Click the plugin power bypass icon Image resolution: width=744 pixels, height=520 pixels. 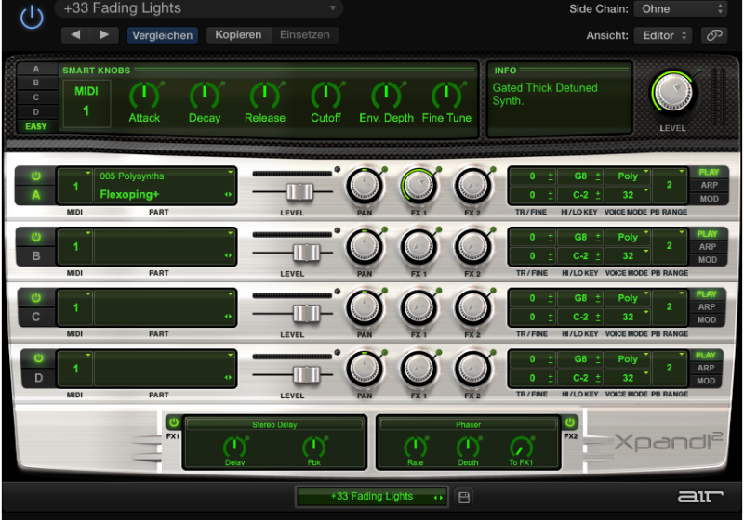(32, 17)
